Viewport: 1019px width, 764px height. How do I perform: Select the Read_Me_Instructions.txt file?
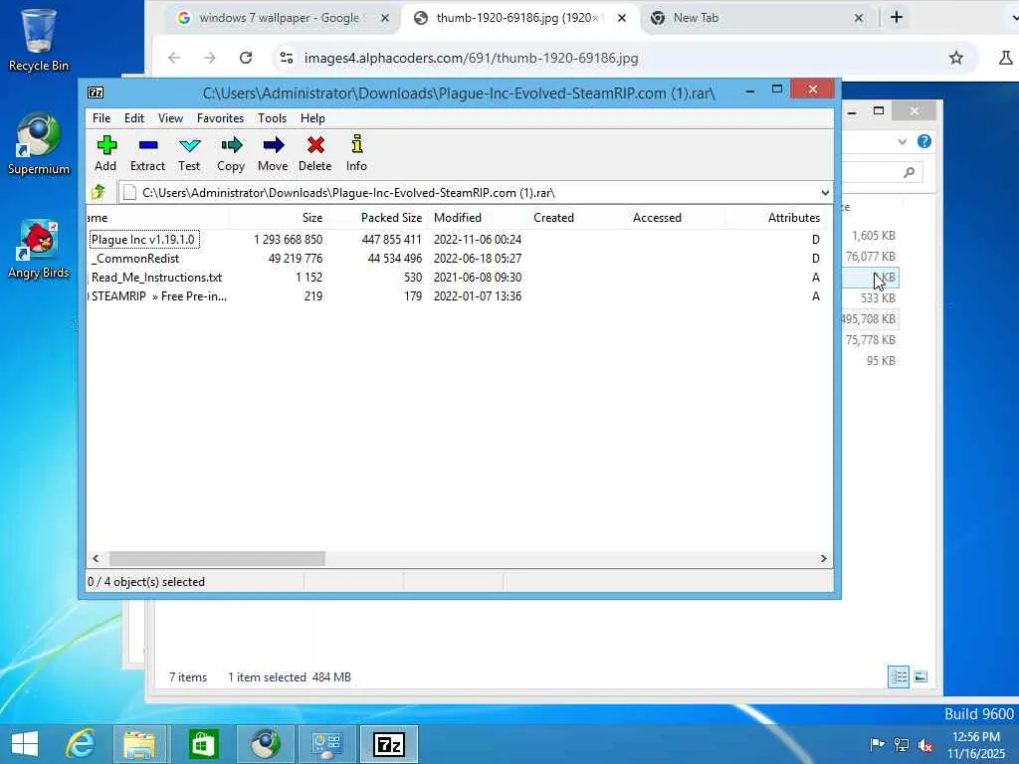[156, 277]
